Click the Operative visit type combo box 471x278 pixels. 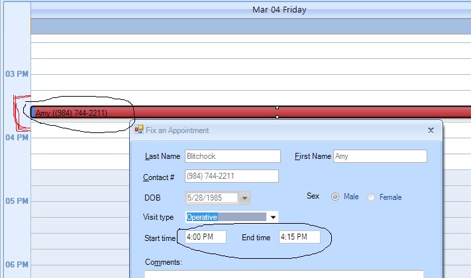231,217
